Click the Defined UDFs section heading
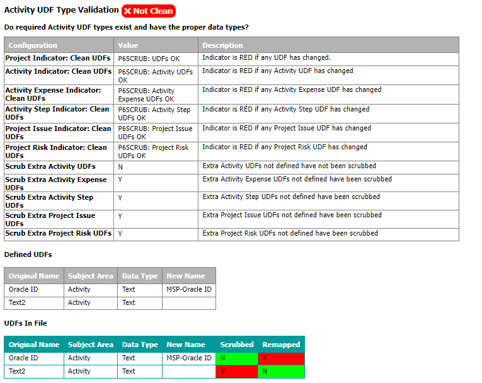Screen dimensions: 482x383 click(x=28, y=254)
